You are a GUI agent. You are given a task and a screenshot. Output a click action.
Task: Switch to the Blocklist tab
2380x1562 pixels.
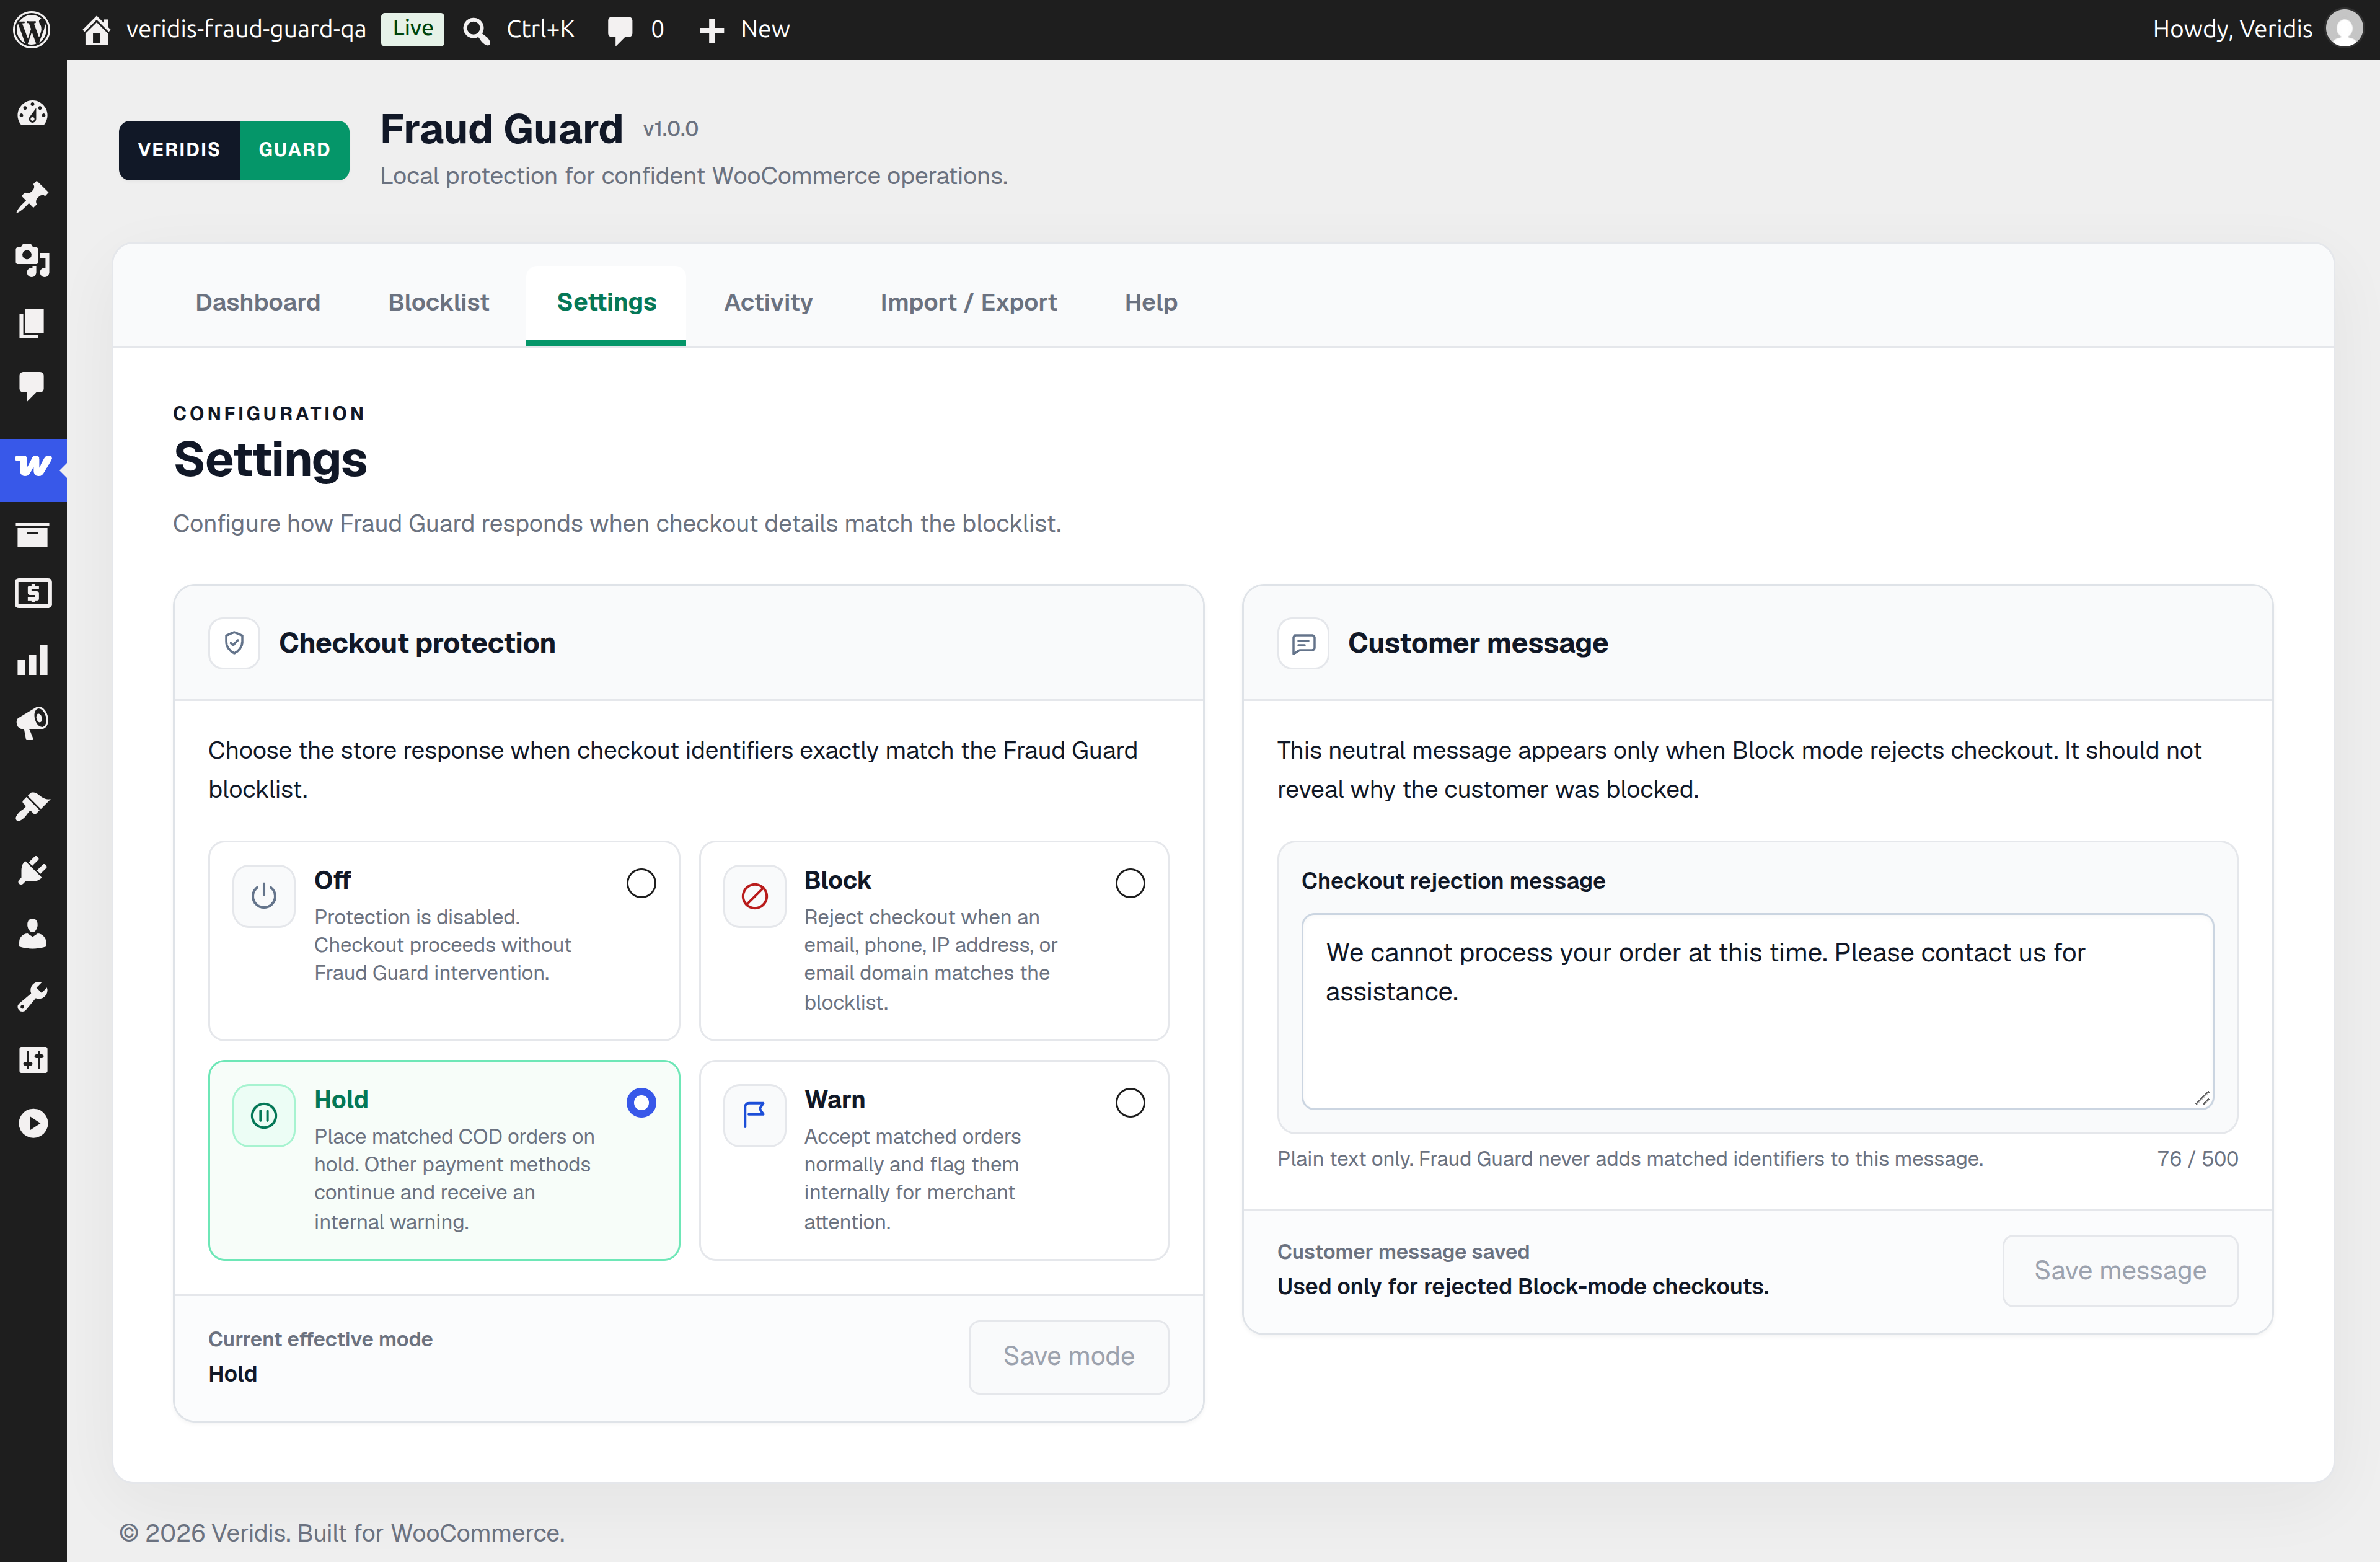tap(439, 302)
